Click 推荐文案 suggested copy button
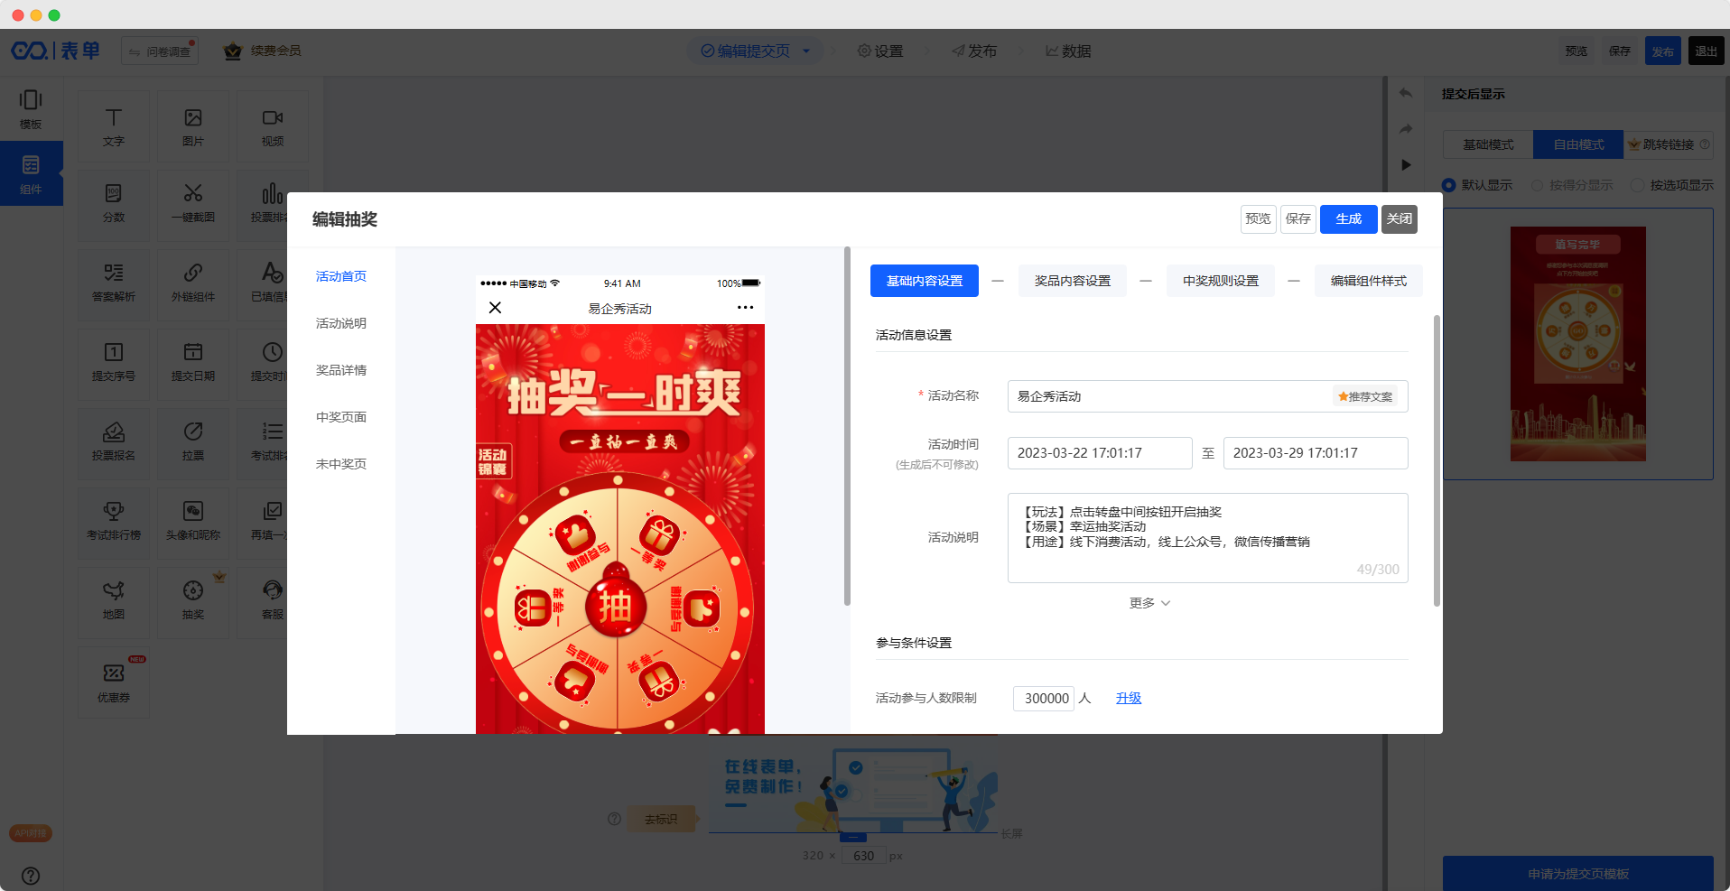Screen dimensions: 1730x891 [1365, 396]
